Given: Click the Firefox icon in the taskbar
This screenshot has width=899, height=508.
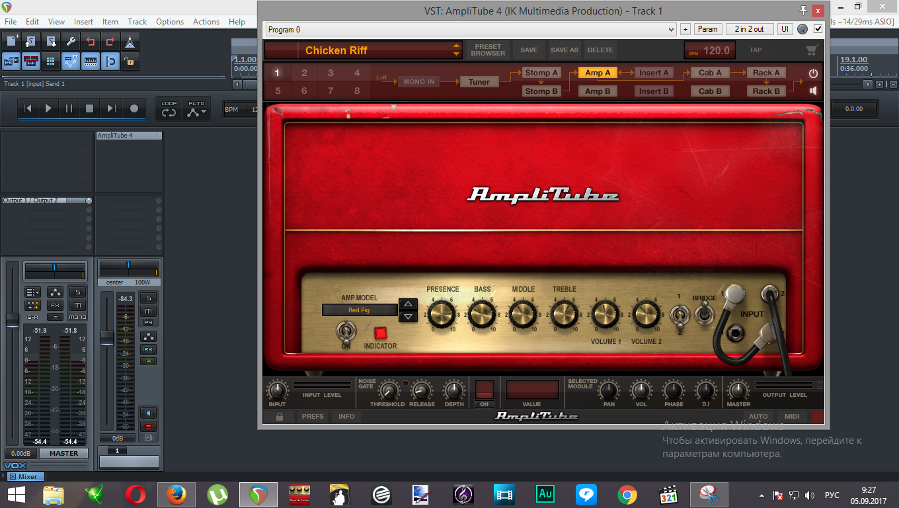Looking at the screenshot, I should [176, 494].
